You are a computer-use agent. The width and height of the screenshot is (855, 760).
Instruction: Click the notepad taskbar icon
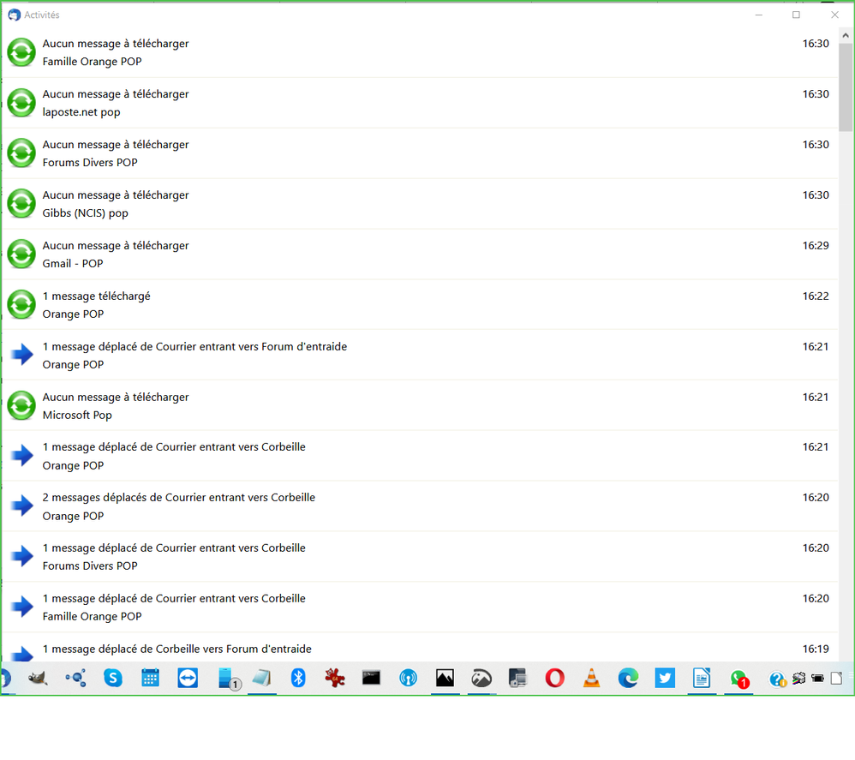262,679
